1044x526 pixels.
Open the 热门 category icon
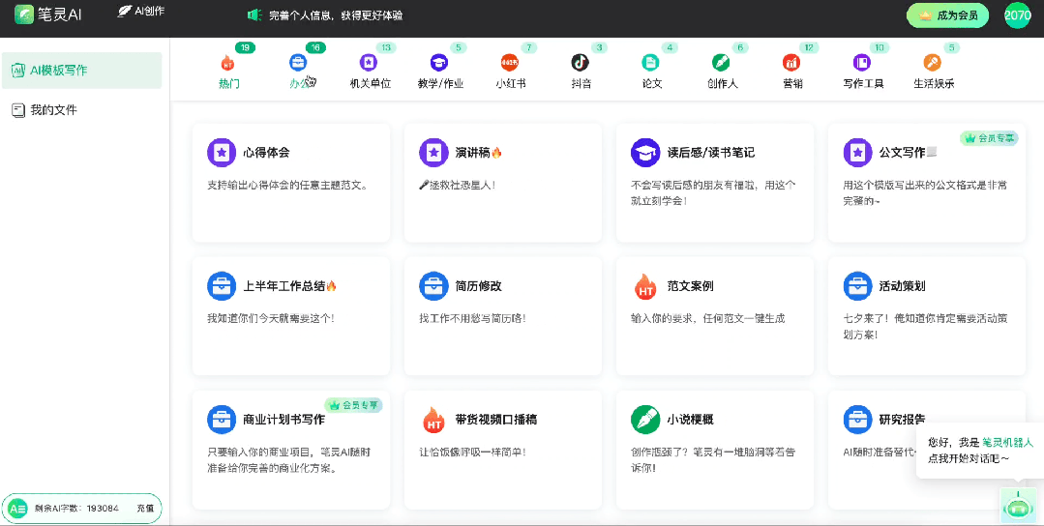tap(228, 63)
